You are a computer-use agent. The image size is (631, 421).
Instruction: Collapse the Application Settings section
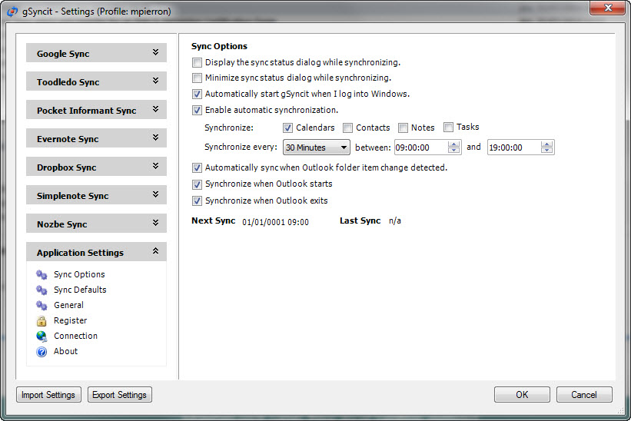click(96, 252)
